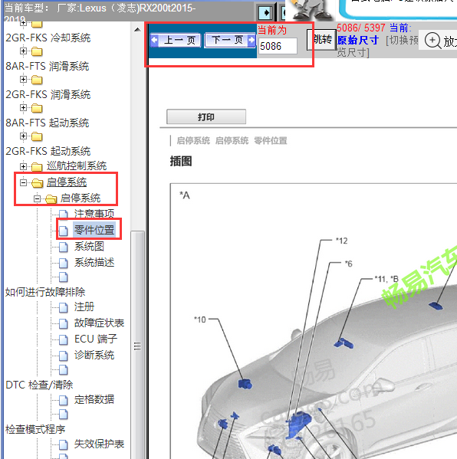Click the folder icon under 8AR-FTS 润滑系统
Screen dimensions: 457x459
37,80
